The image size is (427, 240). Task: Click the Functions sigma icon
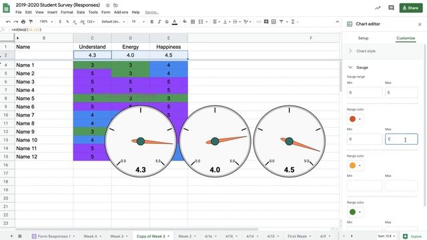[293, 21]
